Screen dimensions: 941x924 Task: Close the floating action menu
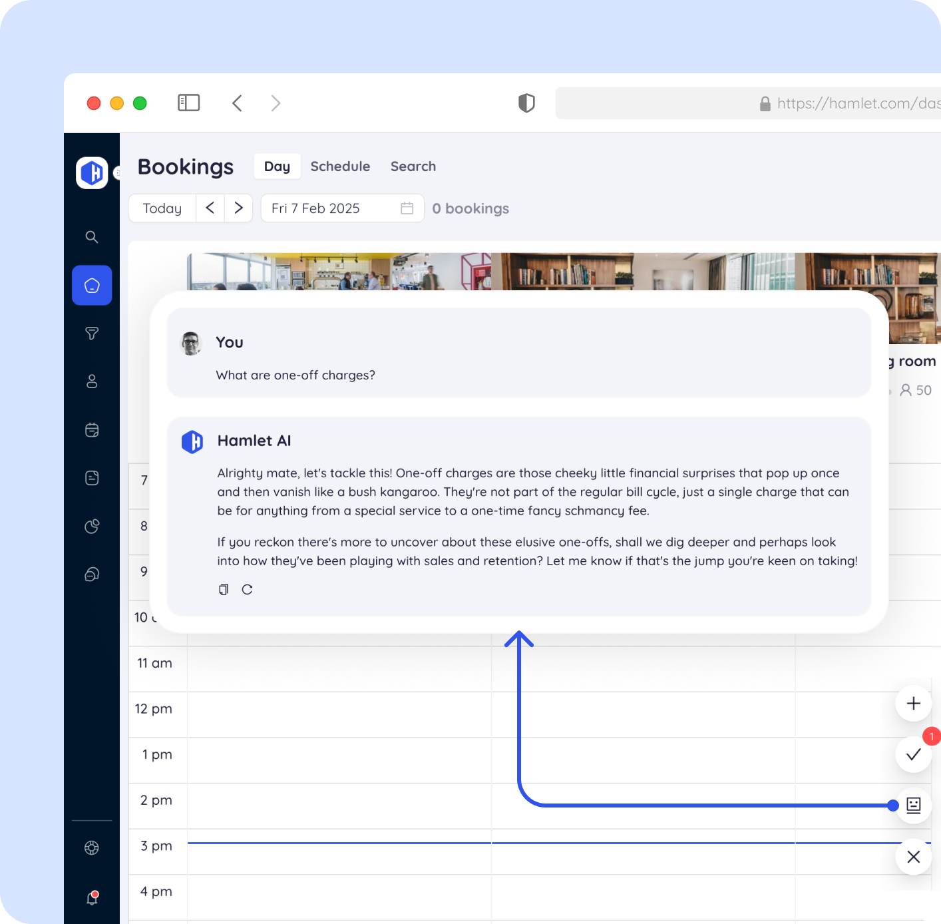914,857
